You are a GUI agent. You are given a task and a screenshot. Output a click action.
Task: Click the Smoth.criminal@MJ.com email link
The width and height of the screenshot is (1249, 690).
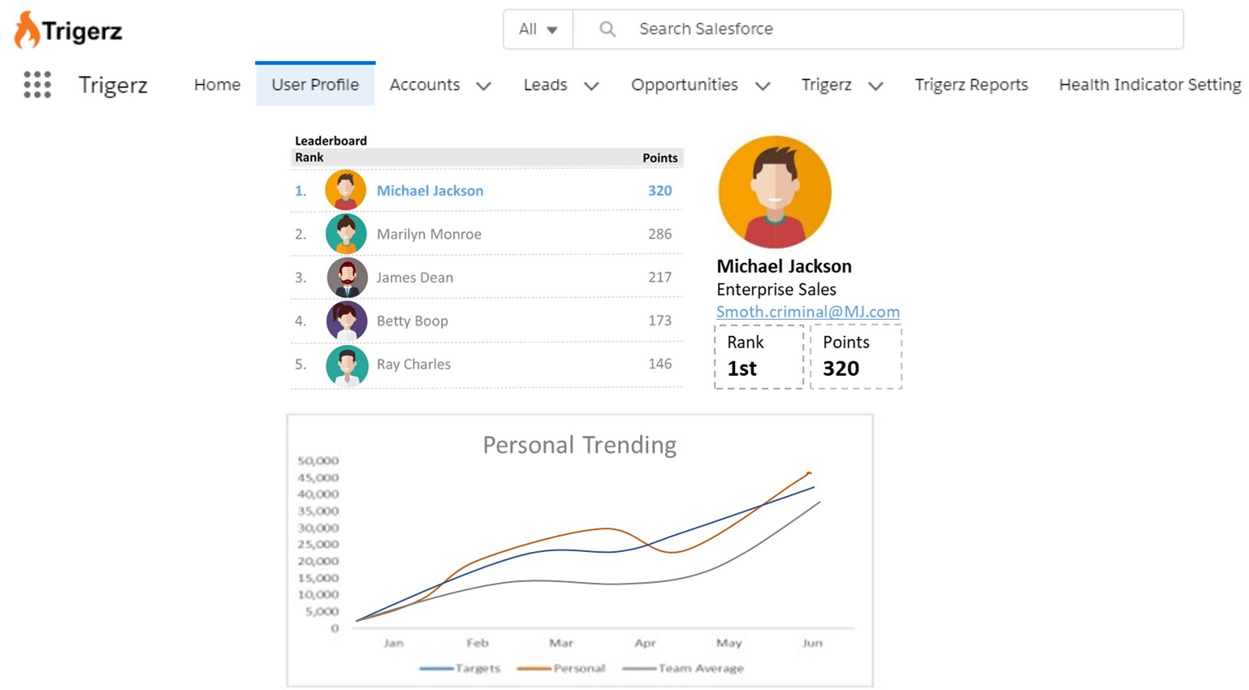tap(808, 312)
